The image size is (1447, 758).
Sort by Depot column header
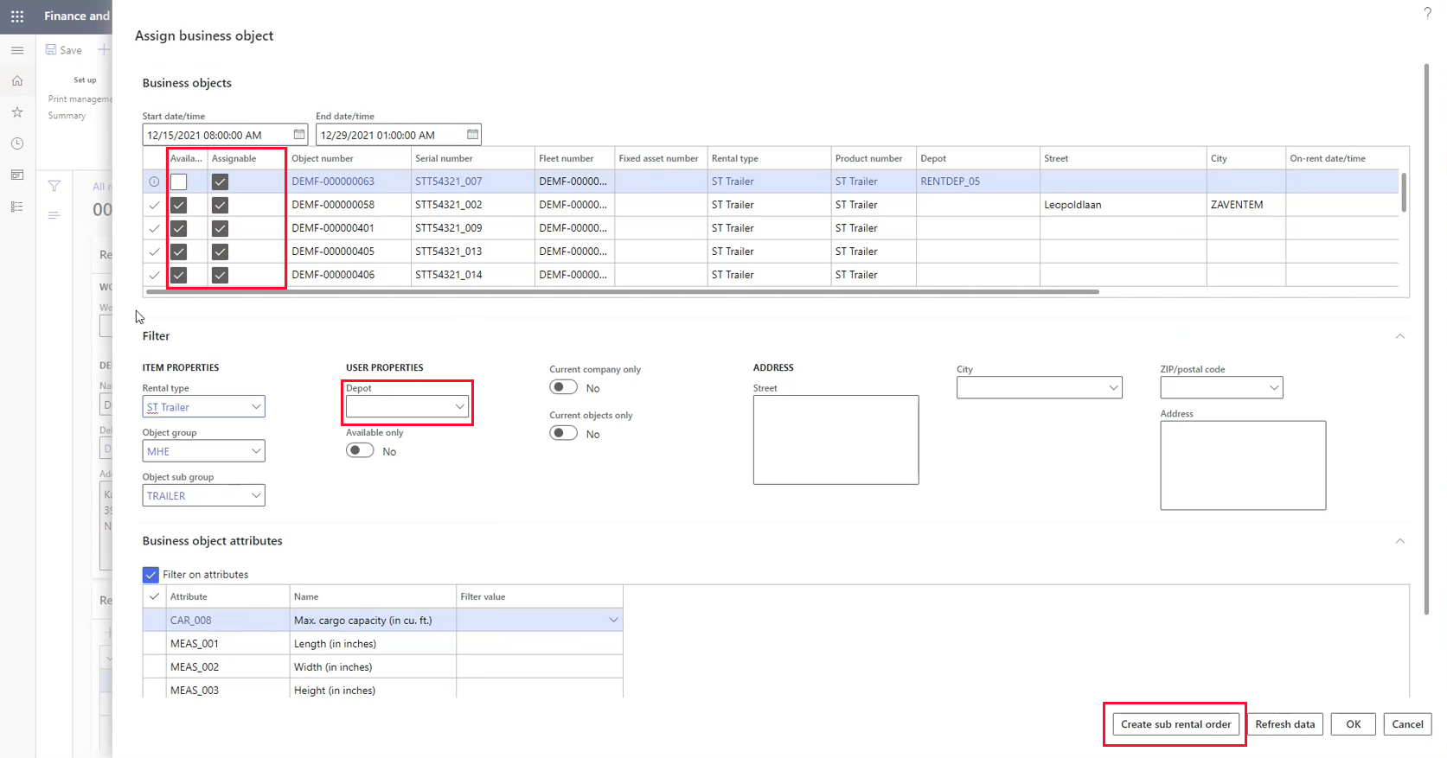click(933, 158)
